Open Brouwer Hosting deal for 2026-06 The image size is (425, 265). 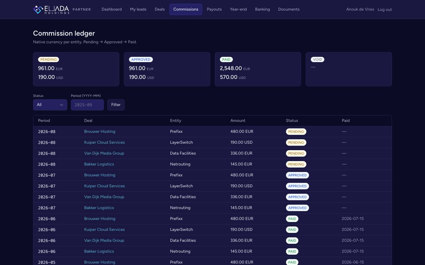[x=100, y=219]
